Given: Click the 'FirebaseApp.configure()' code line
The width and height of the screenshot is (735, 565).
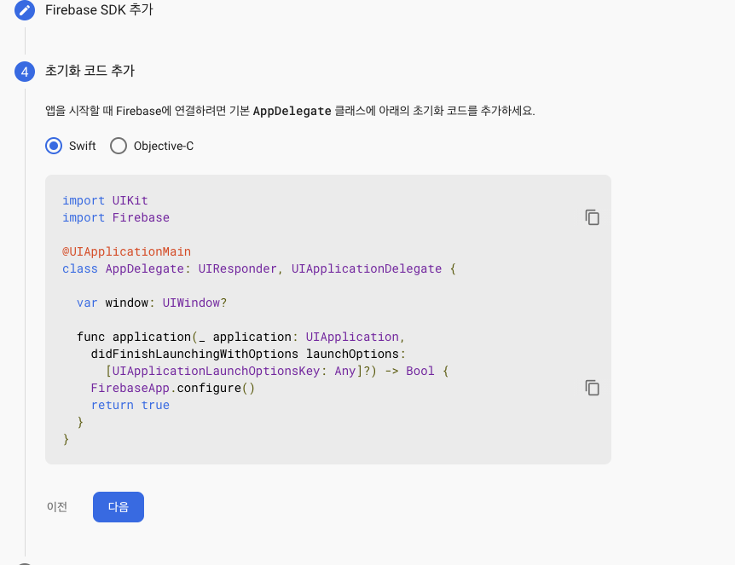Looking at the screenshot, I should [173, 388].
